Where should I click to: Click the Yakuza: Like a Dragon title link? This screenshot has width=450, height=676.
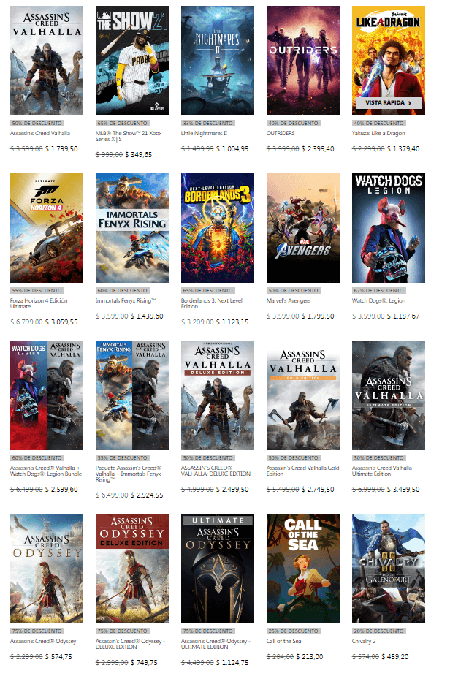[381, 134]
